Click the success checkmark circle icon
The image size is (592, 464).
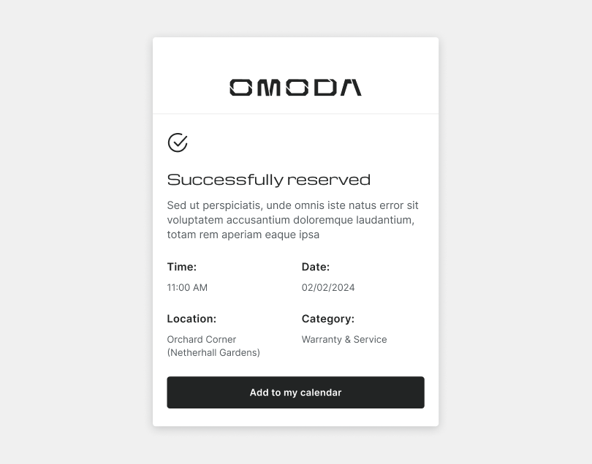pyautogui.click(x=178, y=142)
